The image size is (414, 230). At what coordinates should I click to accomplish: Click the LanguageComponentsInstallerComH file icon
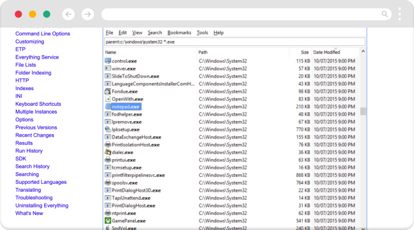pos(108,84)
